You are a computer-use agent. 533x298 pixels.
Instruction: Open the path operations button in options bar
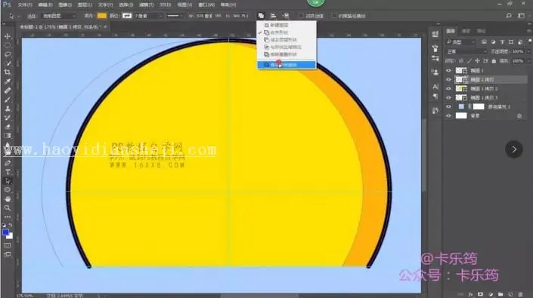pos(261,16)
